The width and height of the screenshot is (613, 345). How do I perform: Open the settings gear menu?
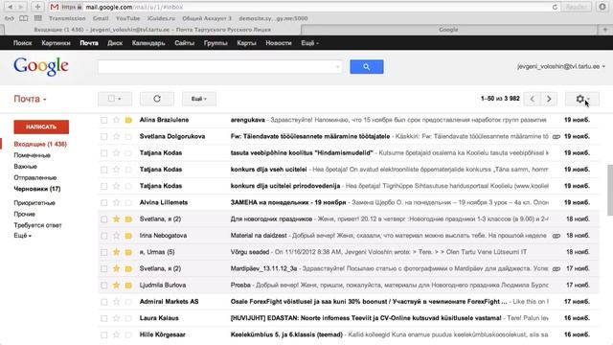(x=581, y=99)
